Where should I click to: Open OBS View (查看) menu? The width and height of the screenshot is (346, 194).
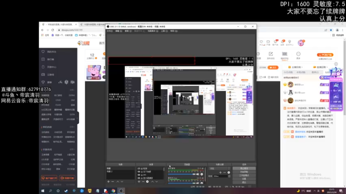(x=128, y=31)
